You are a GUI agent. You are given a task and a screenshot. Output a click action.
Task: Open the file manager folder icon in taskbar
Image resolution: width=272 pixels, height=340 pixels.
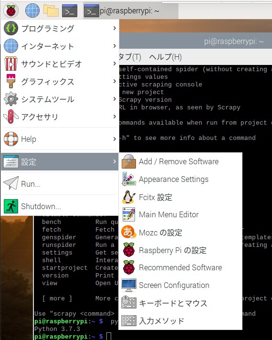[x=51, y=11]
